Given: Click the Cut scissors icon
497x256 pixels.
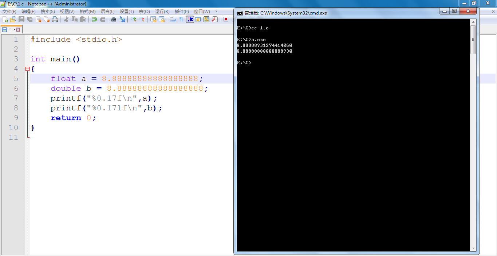Looking at the screenshot, I should pyautogui.click(x=66, y=19).
